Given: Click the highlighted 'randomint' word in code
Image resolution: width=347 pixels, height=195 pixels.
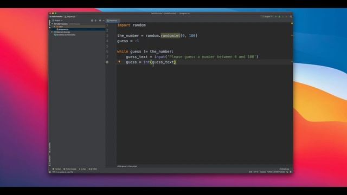Looking at the screenshot, I should 170,36.
